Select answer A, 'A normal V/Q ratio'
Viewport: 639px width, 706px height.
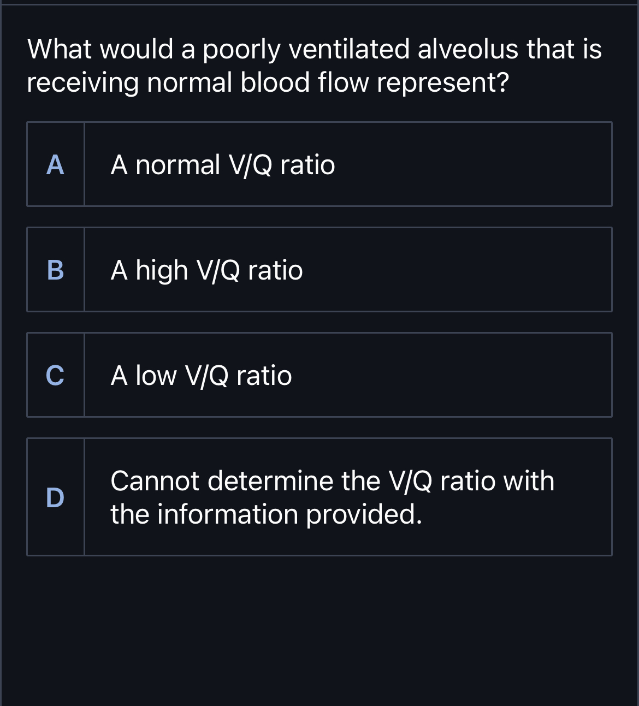pyautogui.click(x=319, y=164)
